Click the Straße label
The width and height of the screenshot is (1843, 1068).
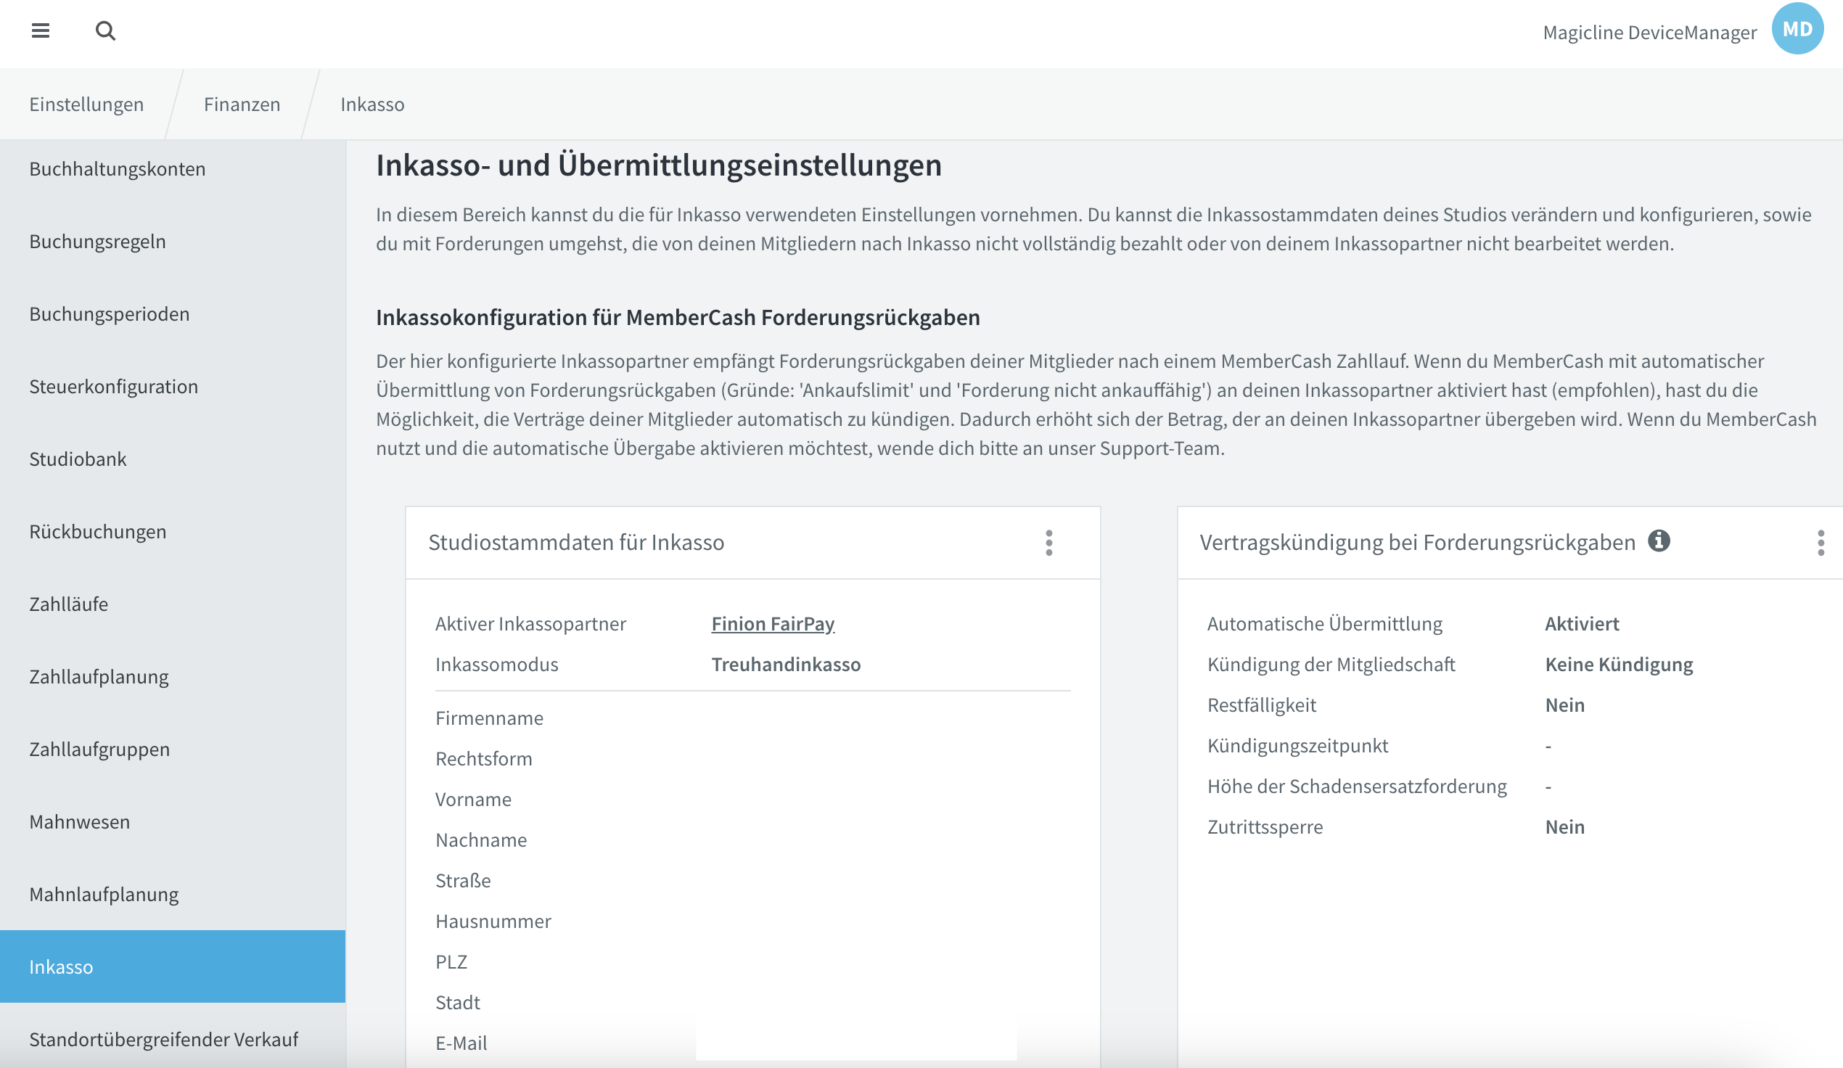463,880
